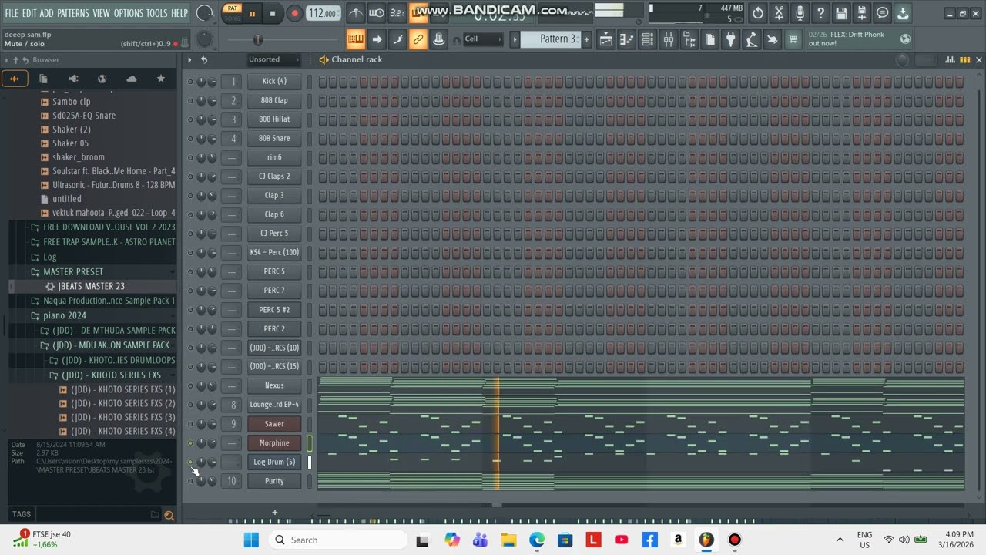The width and height of the screenshot is (986, 555).
Task: Click the Kick (4) channel volume knob
Action: (x=212, y=81)
